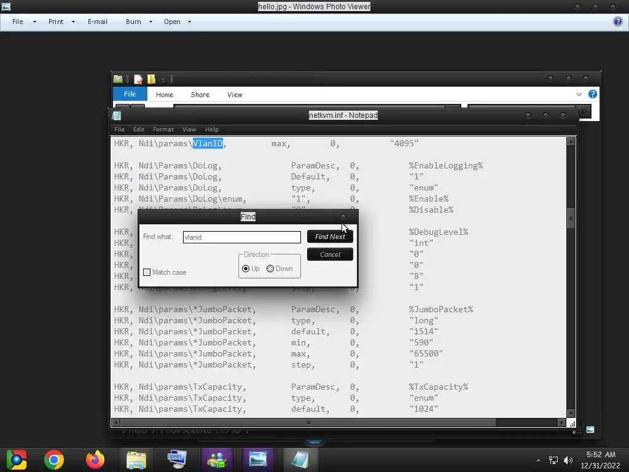Click Burn in Photo Viewer toolbar
The height and width of the screenshot is (472, 629).
click(133, 22)
